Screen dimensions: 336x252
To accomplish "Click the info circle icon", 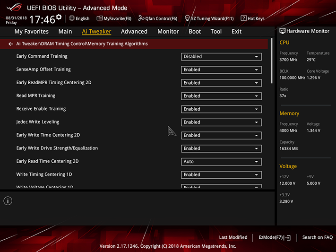I will [8, 201].
